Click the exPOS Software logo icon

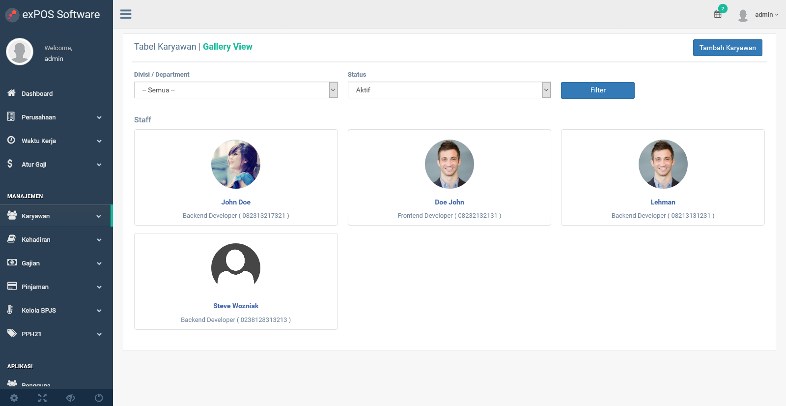pyautogui.click(x=12, y=15)
